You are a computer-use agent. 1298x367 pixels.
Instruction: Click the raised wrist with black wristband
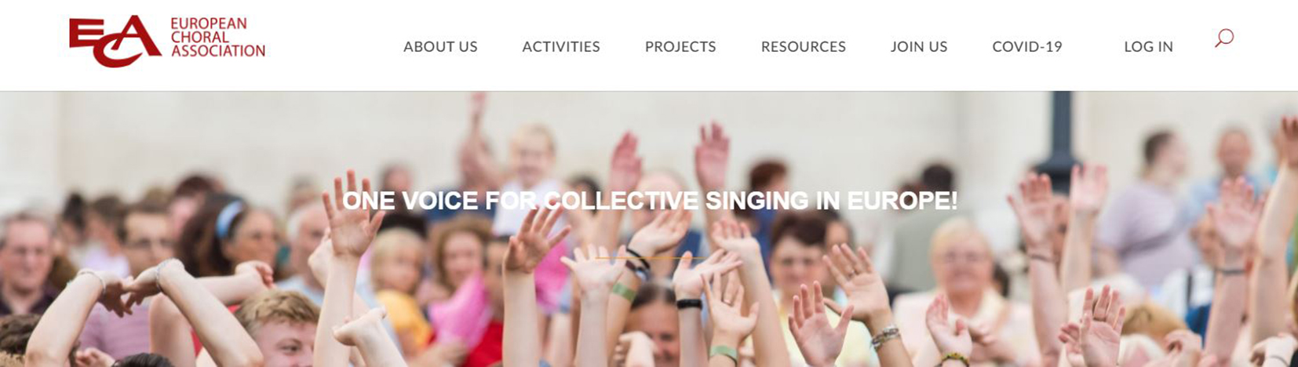(x=689, y=303)
